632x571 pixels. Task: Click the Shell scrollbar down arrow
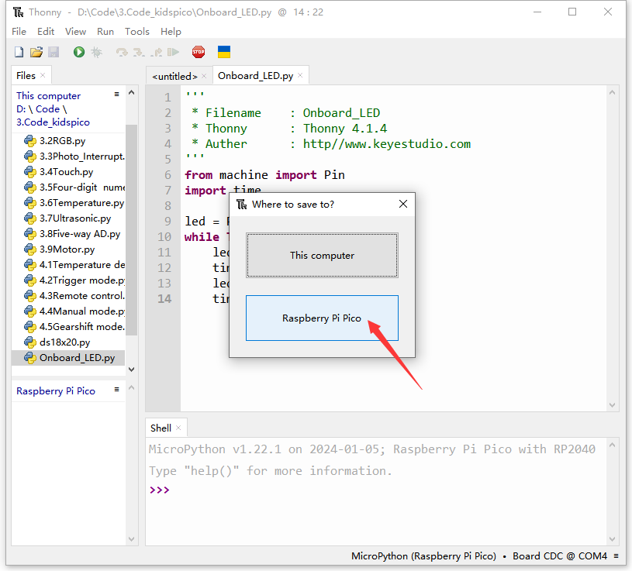(x=613, y=538)
